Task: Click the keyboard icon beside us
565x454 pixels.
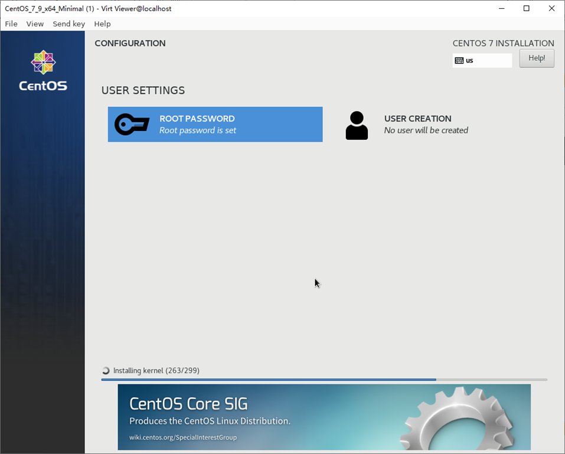Action: pyautogui.click(x=459, y=61)
